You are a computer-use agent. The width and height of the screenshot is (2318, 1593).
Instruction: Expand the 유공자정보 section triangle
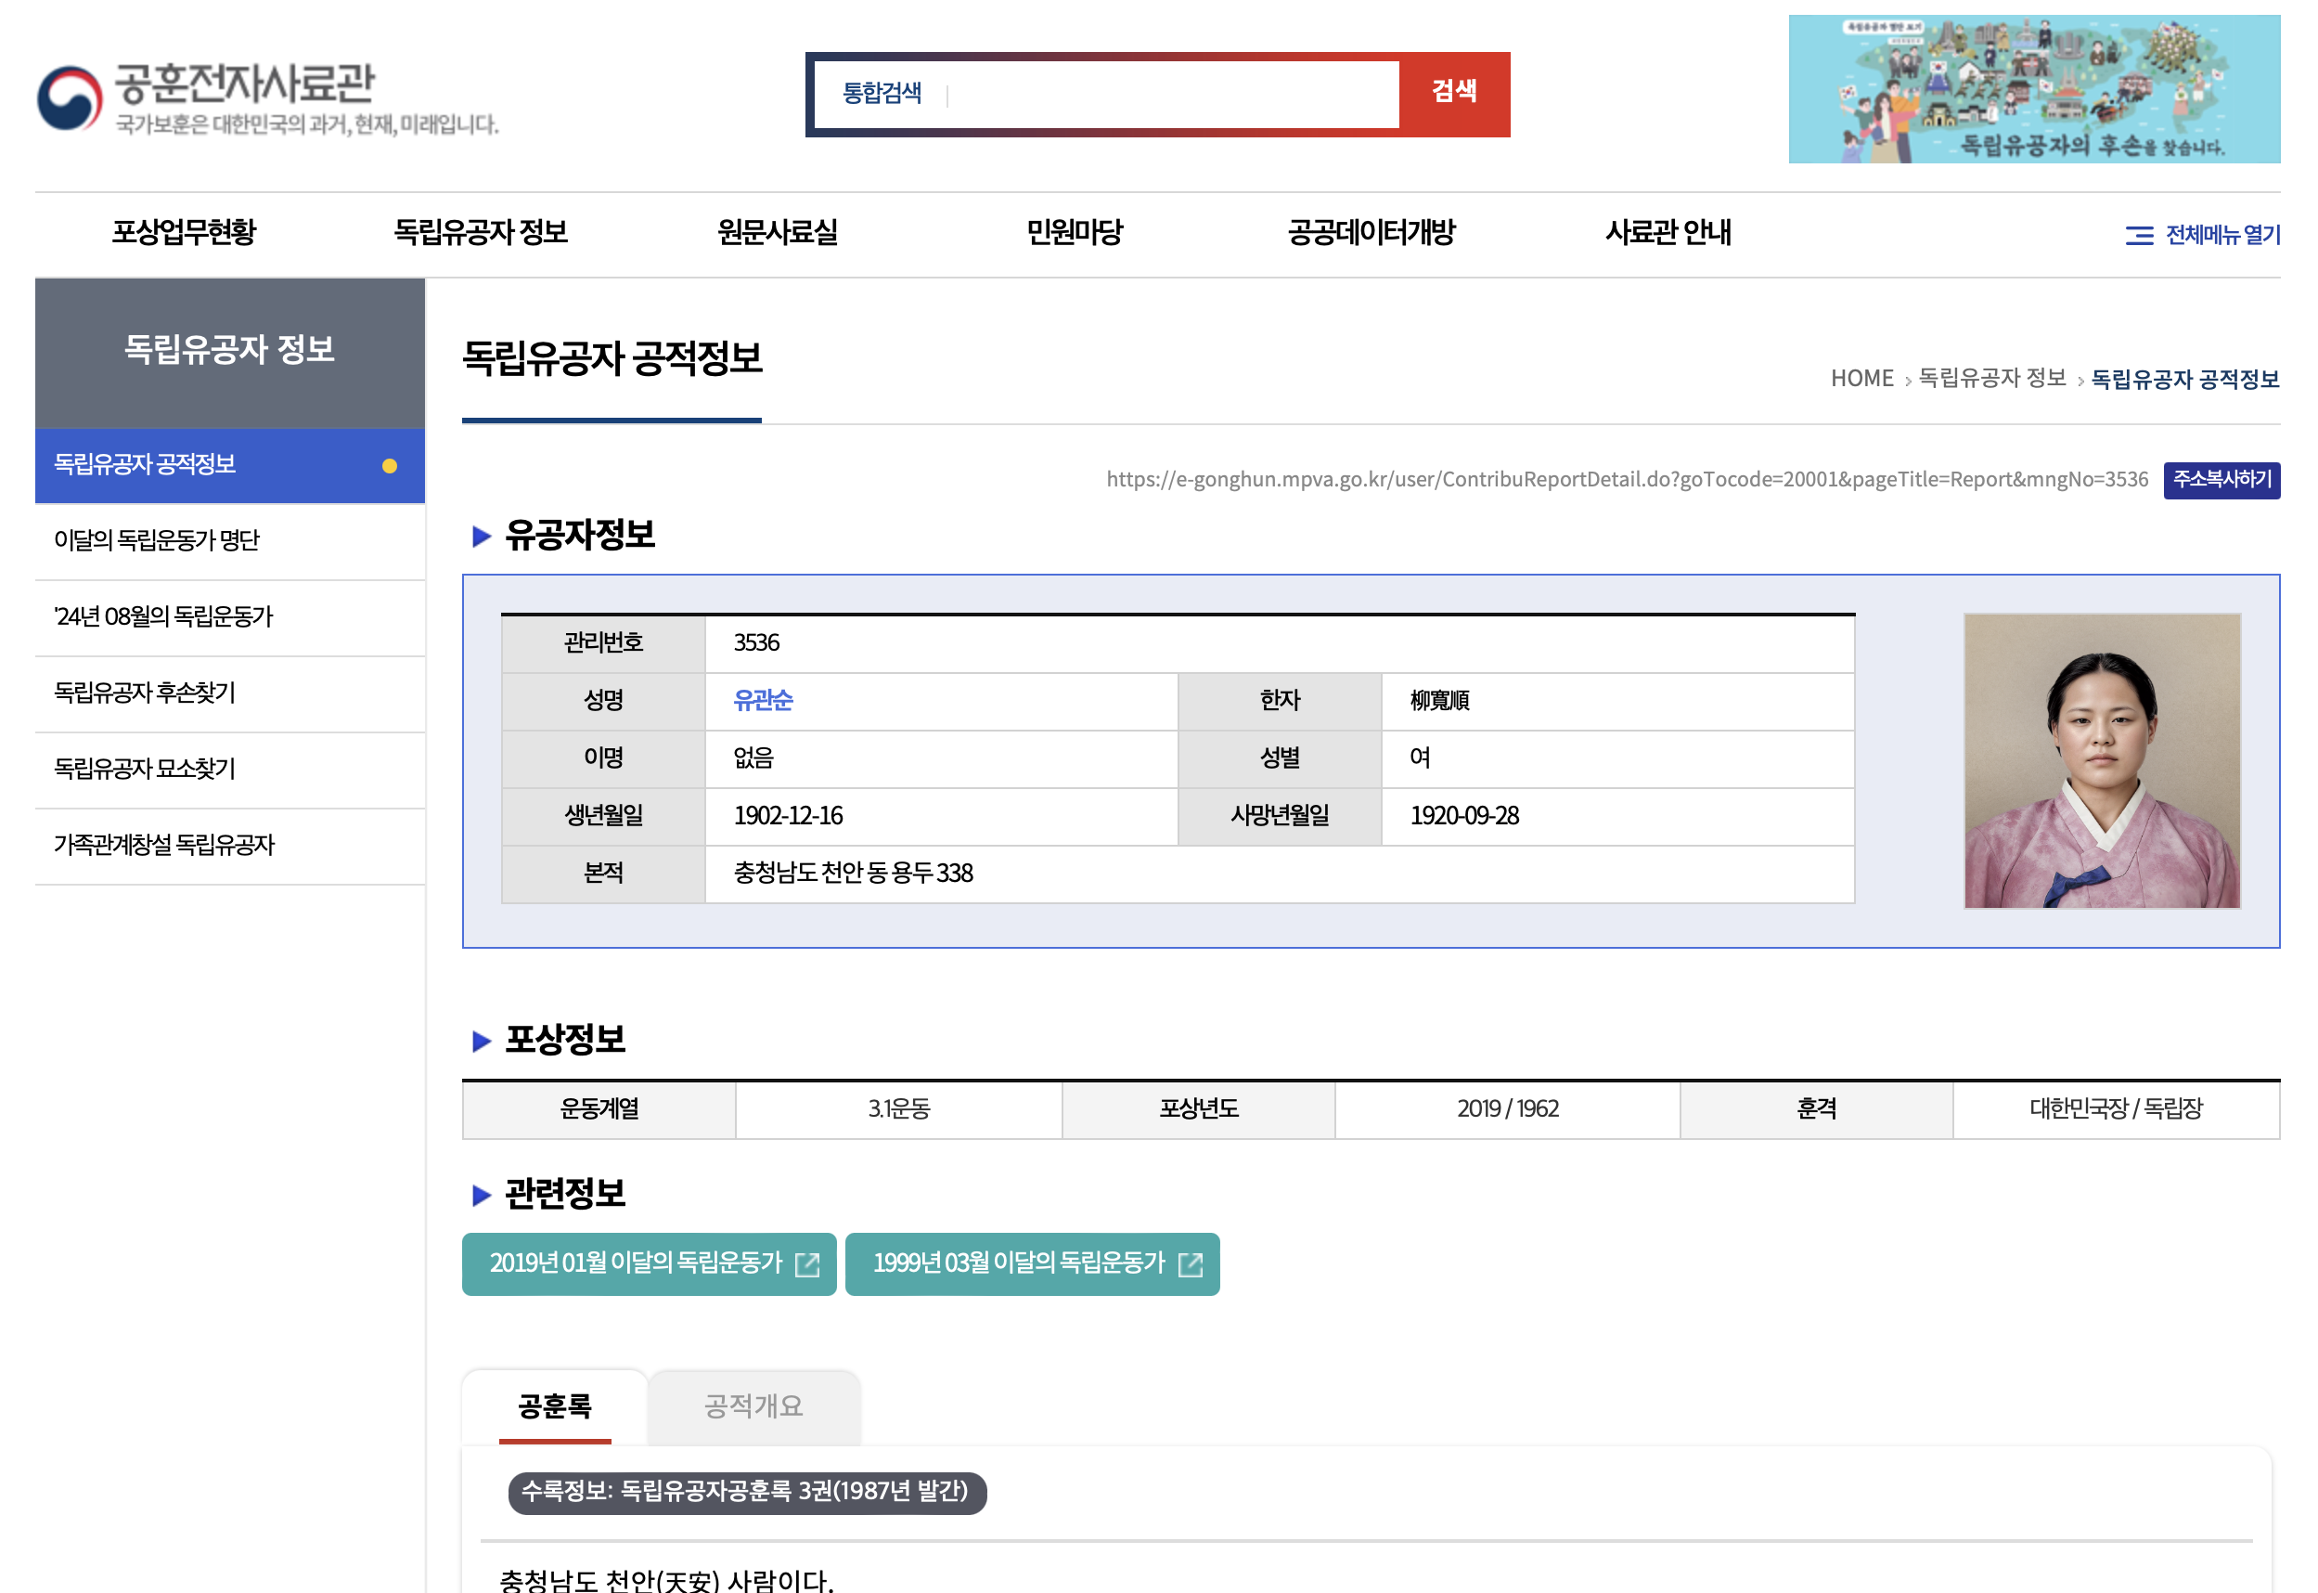480,537
